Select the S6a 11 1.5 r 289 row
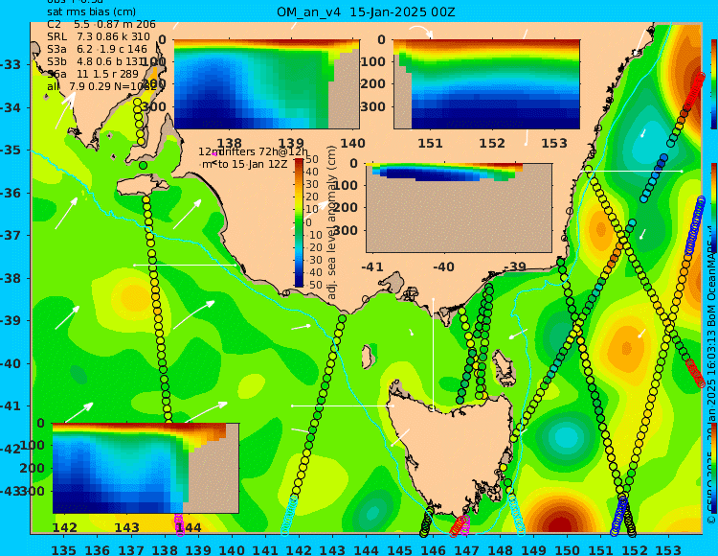 pyautogui.click(x=93, y=74)
